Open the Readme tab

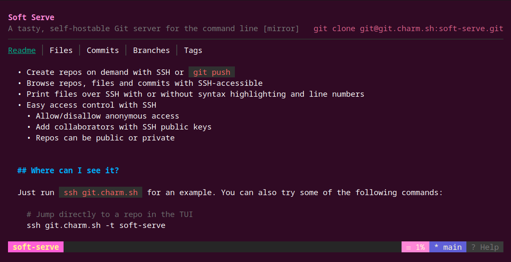22,50
